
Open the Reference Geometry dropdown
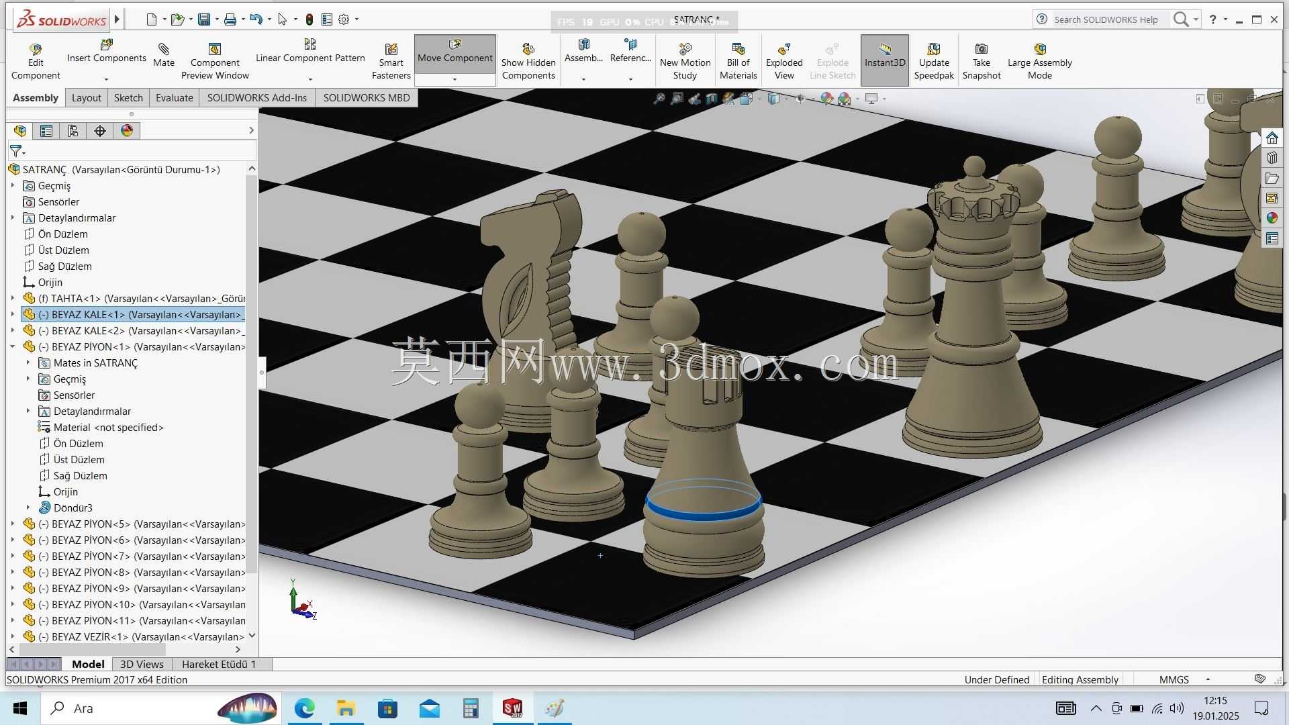coord(630,79)
